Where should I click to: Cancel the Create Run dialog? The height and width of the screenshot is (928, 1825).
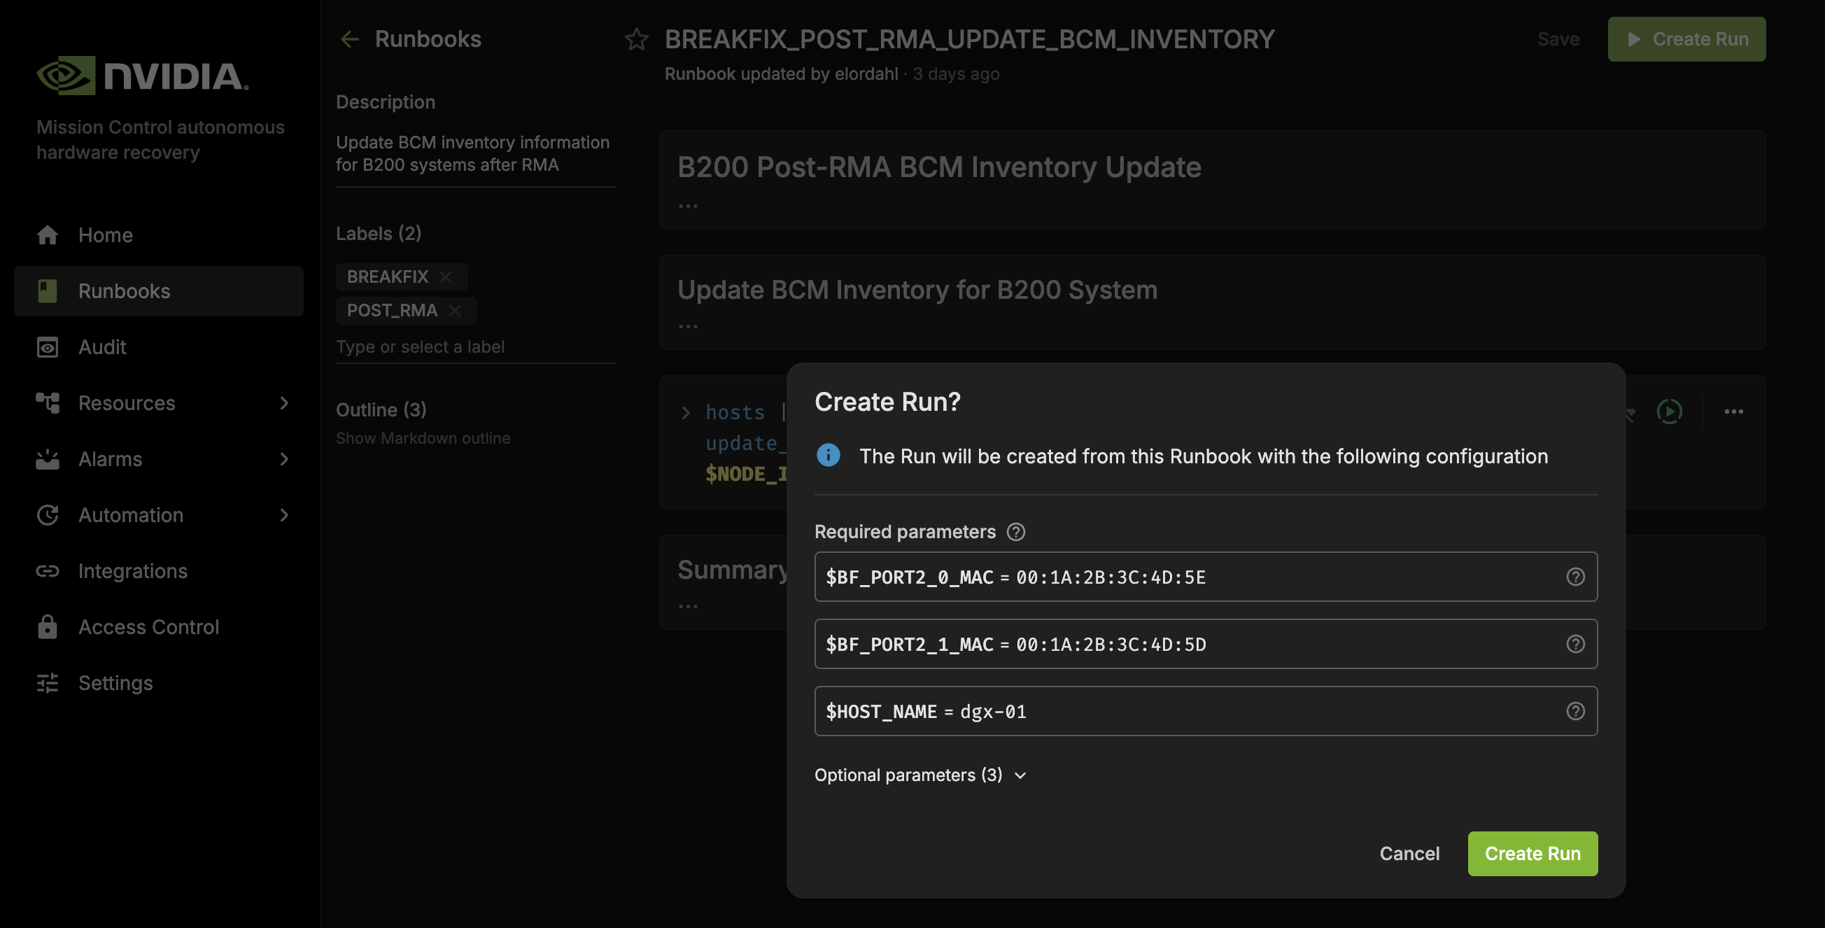pyautogui.click(x=1409, y=854)
